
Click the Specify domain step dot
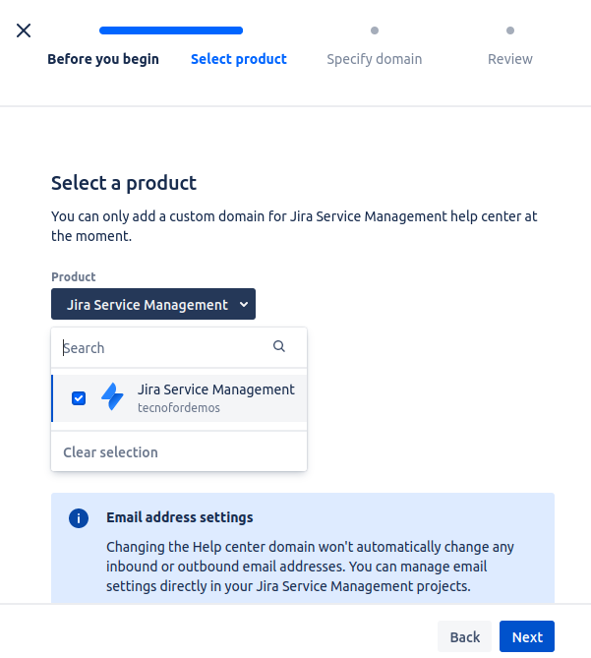(375, 30)
